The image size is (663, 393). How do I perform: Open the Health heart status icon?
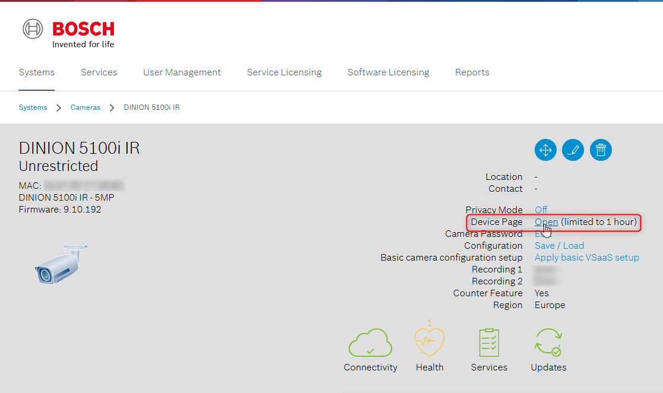(430, 343)
